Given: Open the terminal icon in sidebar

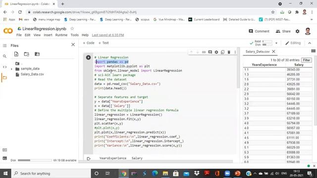Looking at the screenshot, I should coord(4,158).
